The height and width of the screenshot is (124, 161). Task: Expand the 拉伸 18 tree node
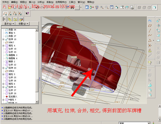pyautogui.click(x=3, y=39)
